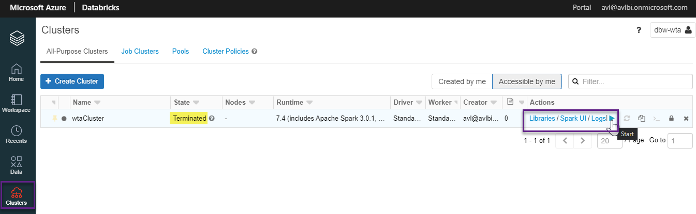Screen dimensions: 696x214
Task: Open cluster permissions via the lock icon
Action: (671, 119)
